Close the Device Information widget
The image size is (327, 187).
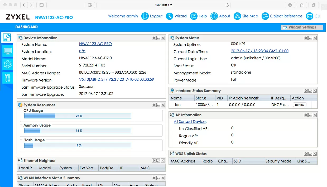point(163,38)
